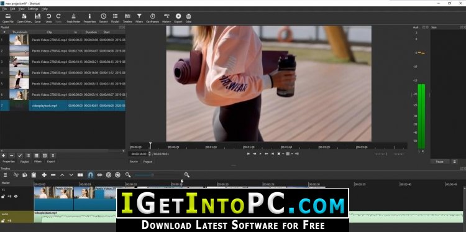
Task: Click the Export toolbar icon
Action: coord(178,18)
